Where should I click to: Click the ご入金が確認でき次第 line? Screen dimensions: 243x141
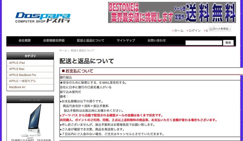coord(92,129)
